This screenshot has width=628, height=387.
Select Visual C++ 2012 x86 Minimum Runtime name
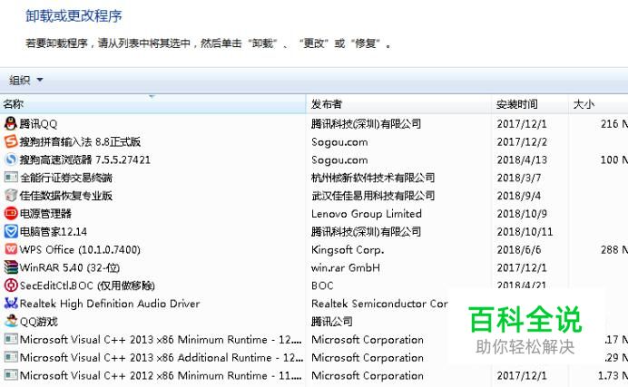pos(161,376)
